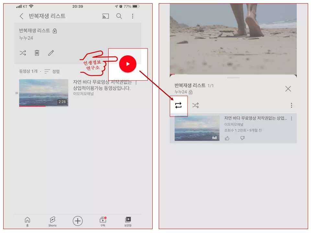
Task: Open the 정렬 sort options
Action: click(x=52, y=72)
